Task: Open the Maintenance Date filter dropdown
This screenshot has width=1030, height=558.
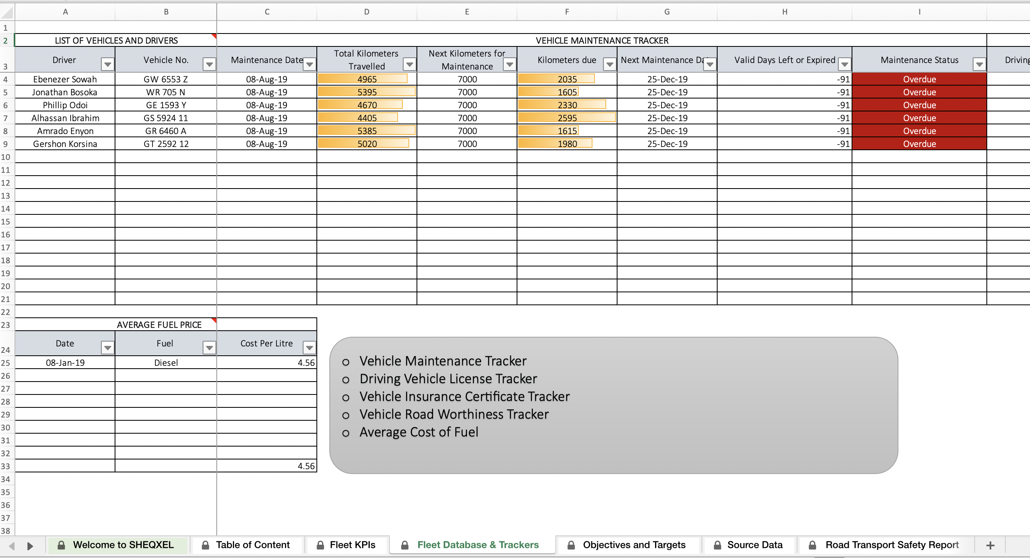Action: coord(309,64)
